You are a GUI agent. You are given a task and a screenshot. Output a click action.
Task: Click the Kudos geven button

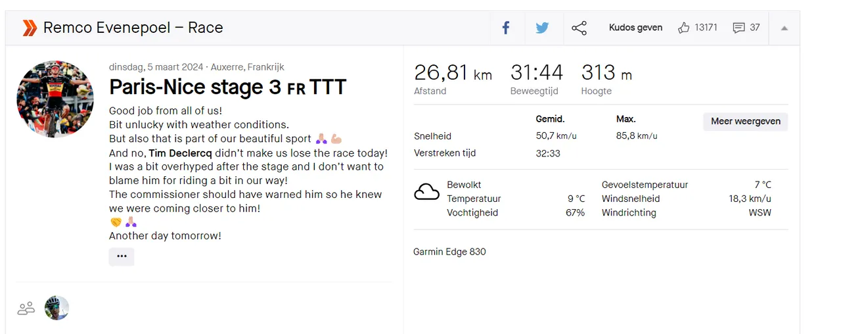click(x=635, y=28)
